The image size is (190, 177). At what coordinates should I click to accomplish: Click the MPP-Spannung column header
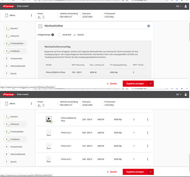click(x=78, y=65)
